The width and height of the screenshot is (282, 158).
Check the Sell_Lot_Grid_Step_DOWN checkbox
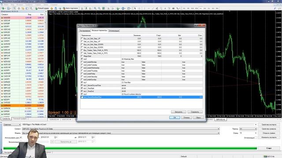click(82, 47)
